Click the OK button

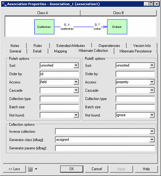pos(72,169)
